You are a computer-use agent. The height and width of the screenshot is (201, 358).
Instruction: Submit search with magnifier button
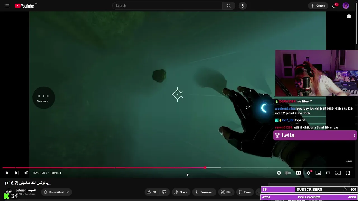click(229, 6)
